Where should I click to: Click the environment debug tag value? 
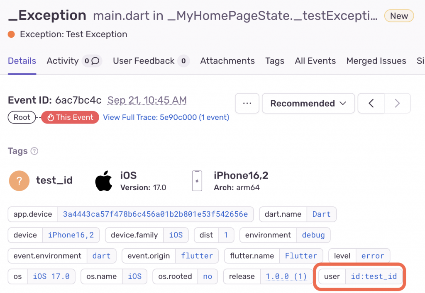(313, 235)
